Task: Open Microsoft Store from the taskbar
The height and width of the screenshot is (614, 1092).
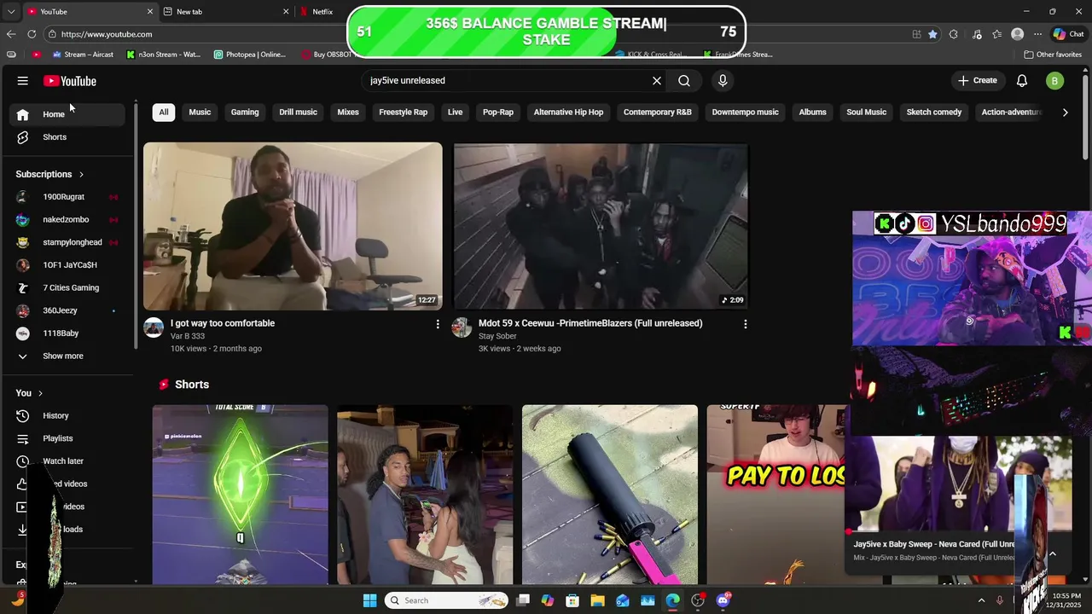Action: (572, 600)
